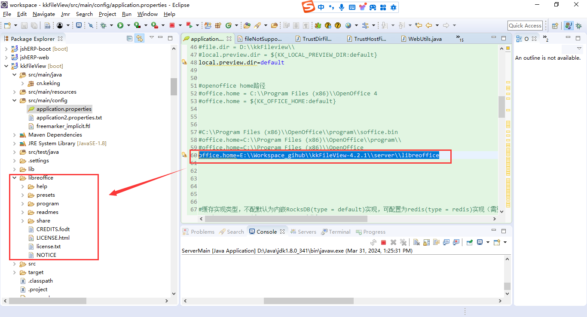Expand the cn.keking package
This screenshot has width=587, height=317.
(x=22, y=83)
